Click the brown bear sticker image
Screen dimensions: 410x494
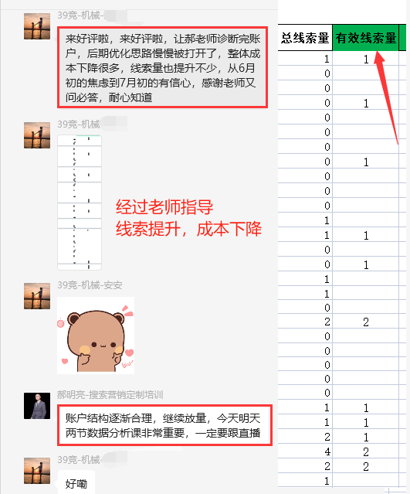tap(96, 336)
